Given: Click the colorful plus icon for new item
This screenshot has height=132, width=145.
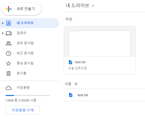Looking at the screenshot, I should click(x=9, y=9).
